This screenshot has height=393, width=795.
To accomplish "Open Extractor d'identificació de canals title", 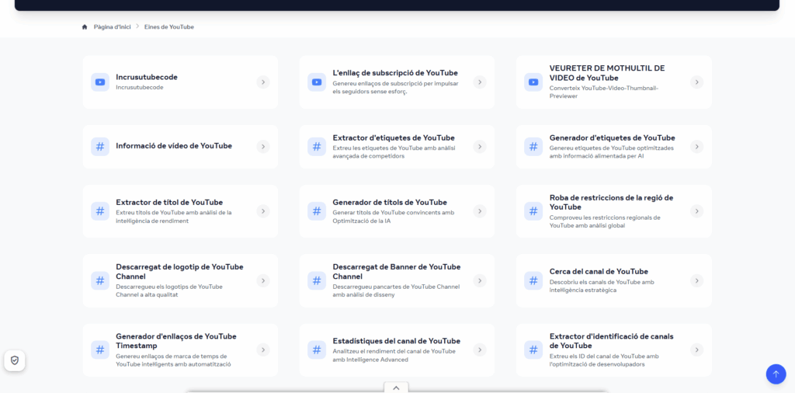I will pyautogui.click(x=612, y=341).
